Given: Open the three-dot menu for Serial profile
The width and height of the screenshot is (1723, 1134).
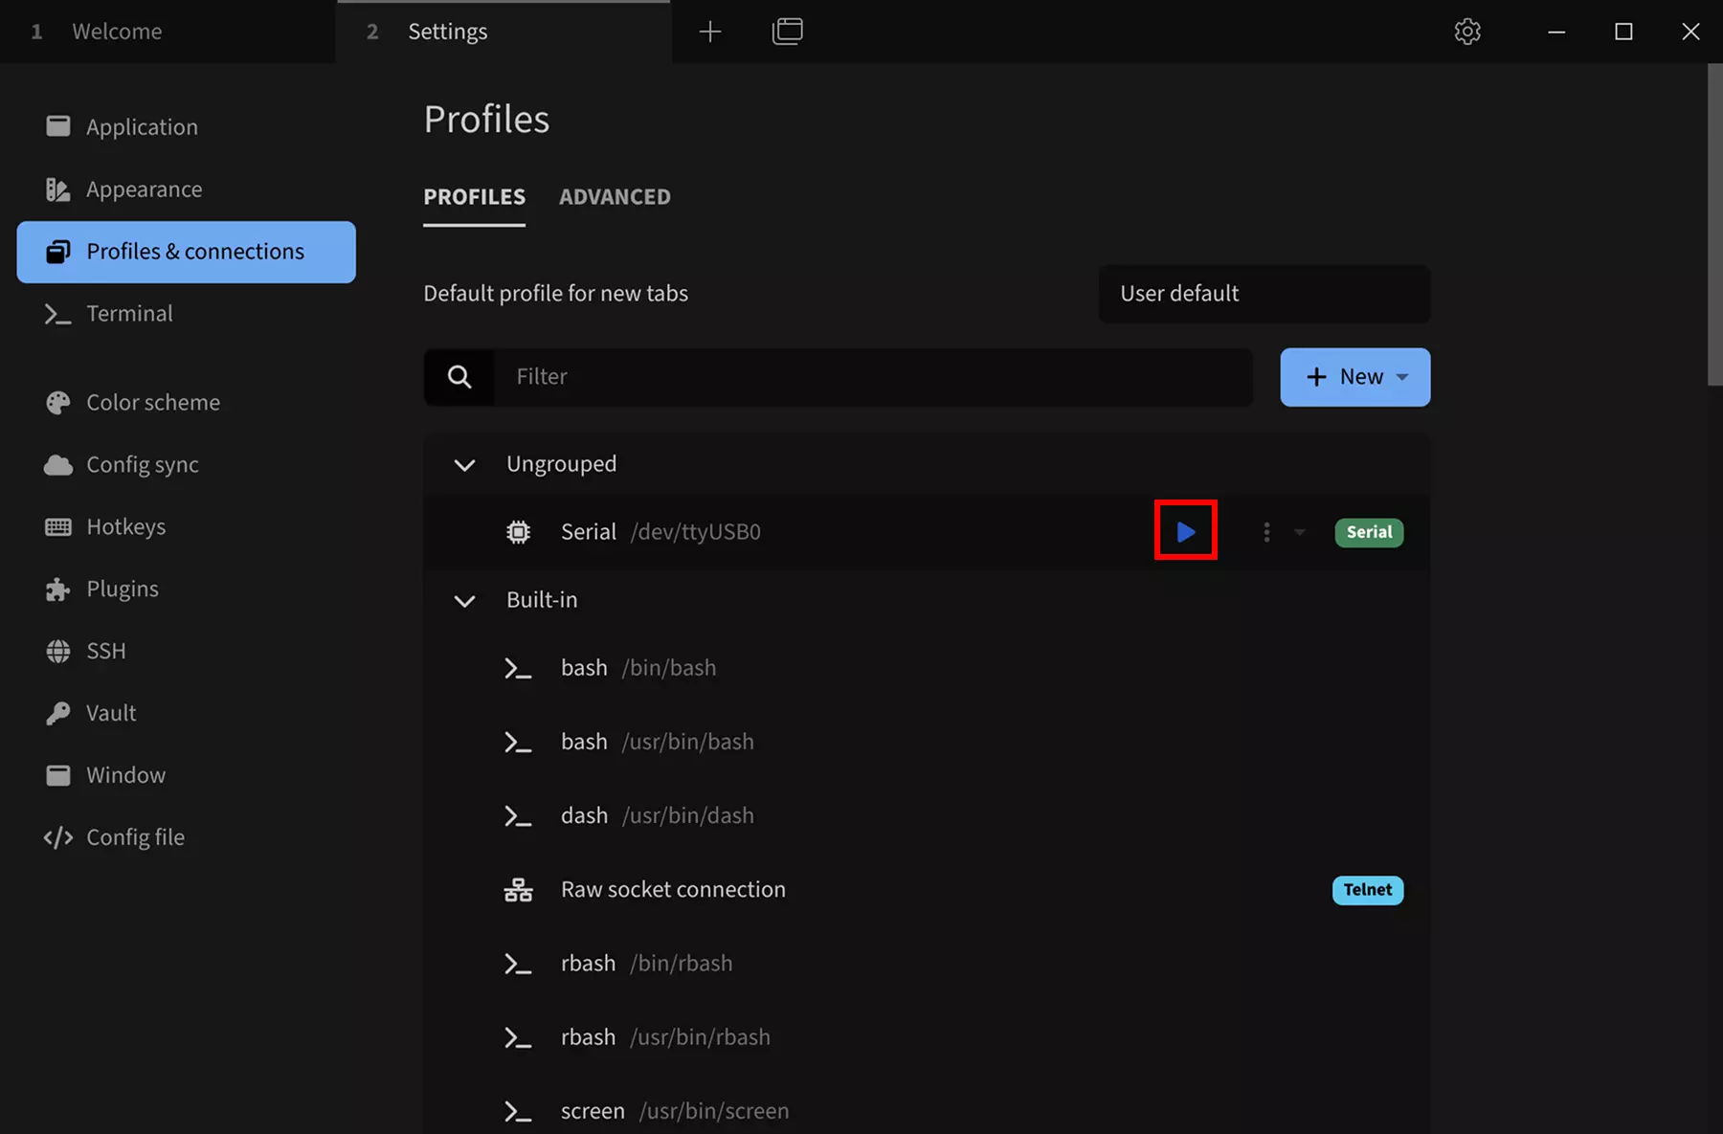Looking at the screenshot, I should [x=1266, y=532].
